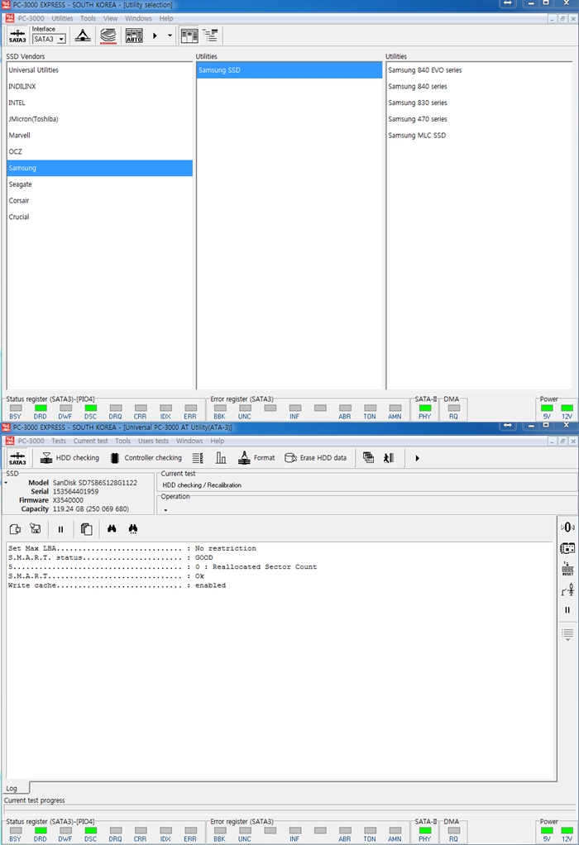
Task: Select INTEL in SSD Vendors list
Action: click(100, 103)
